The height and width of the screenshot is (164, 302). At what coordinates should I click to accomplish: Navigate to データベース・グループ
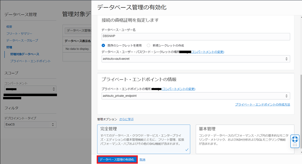point(22,40)
